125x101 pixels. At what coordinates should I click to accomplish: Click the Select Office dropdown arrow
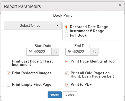point(57,25)
